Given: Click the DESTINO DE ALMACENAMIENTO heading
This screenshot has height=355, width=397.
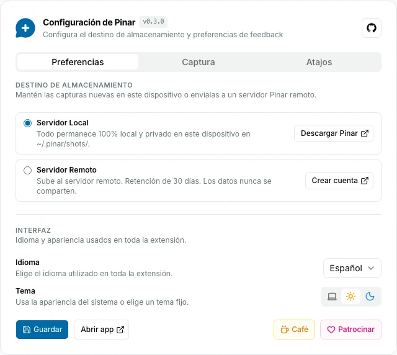Looking at the screenshot, I should [x=74, y=85].
